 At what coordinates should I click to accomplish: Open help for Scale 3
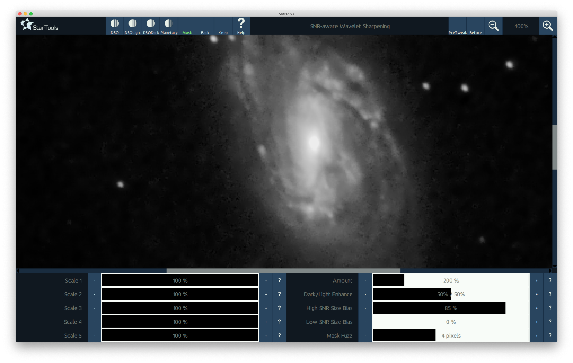[279, 308]
